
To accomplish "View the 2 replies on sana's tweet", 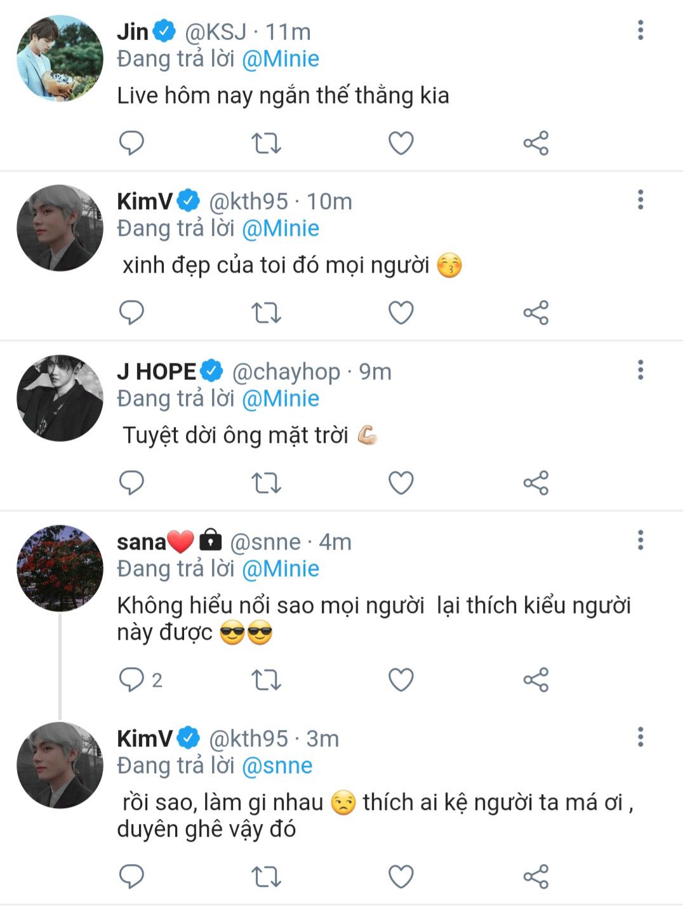I will pyautogui.click(x=140, y=680).
